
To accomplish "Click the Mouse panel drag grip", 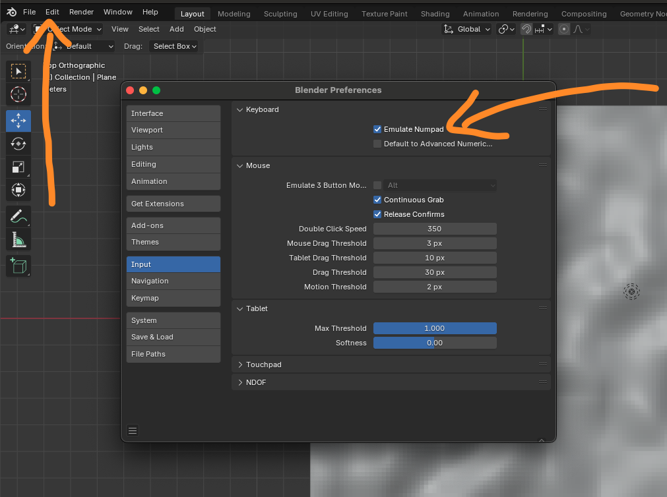I will pyautogui.click(x=543, y=165).
